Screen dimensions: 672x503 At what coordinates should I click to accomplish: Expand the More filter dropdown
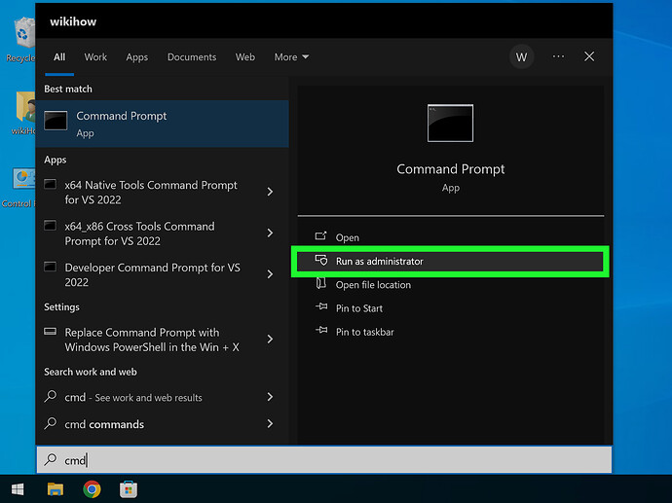point(291,57)
